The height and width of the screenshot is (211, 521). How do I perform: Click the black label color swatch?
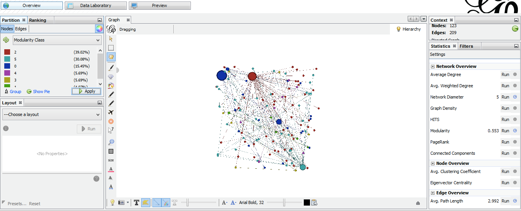pyautogui.click(x=307, y=202)
